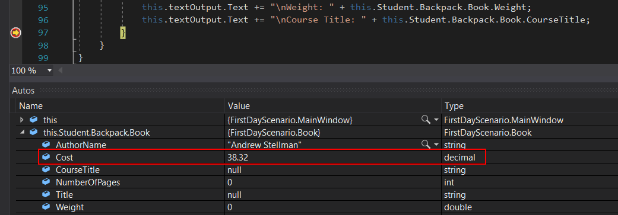
Task: Click the property icon beside Weight
Action: tap(46, 207)
